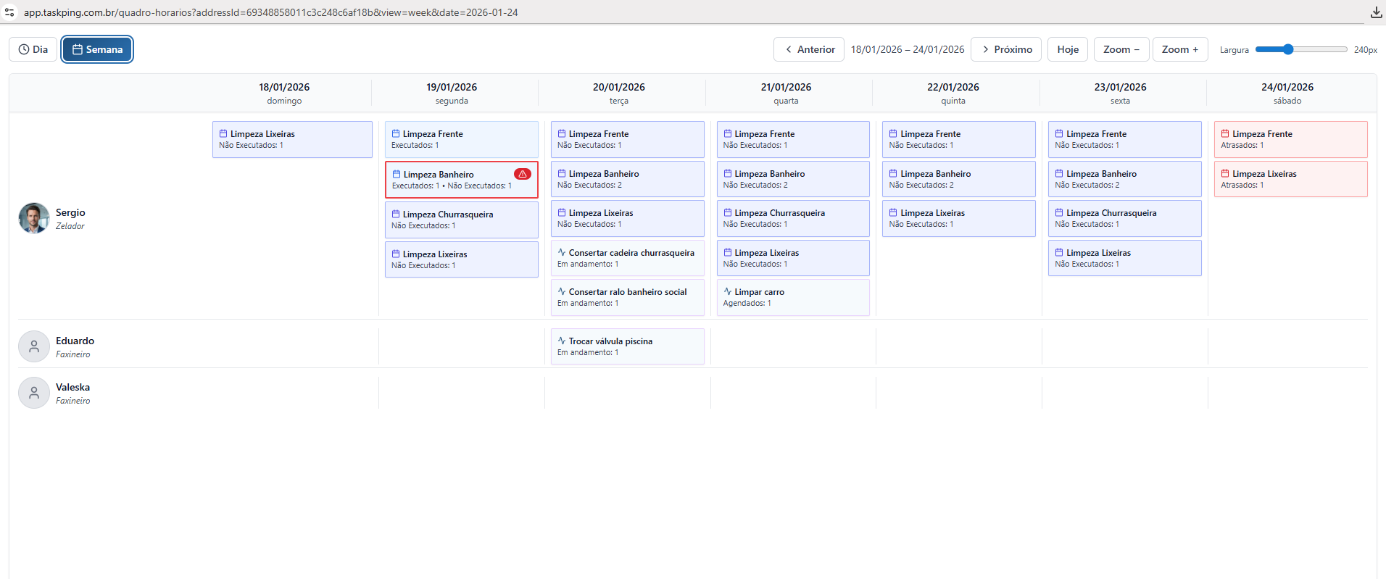Go to the Anterior week
1386x579 pixels.
click(809, 49)
